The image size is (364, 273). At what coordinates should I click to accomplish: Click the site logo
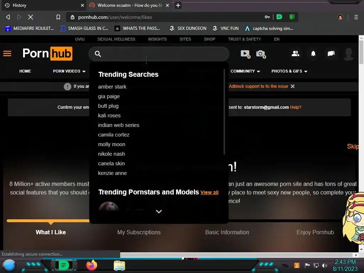point(47,53)
